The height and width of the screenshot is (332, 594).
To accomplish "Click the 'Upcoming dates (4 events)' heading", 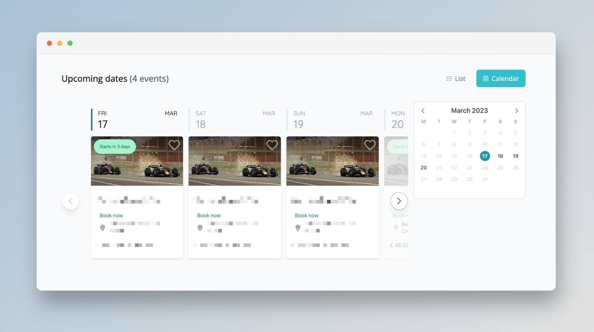I will (115, 78).
